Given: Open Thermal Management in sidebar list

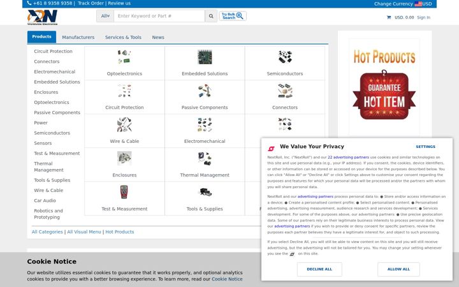Looking at the screenshot, I should click(x=48, y=167).
